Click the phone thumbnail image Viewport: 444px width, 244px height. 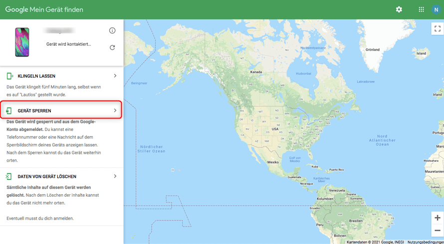22,42
